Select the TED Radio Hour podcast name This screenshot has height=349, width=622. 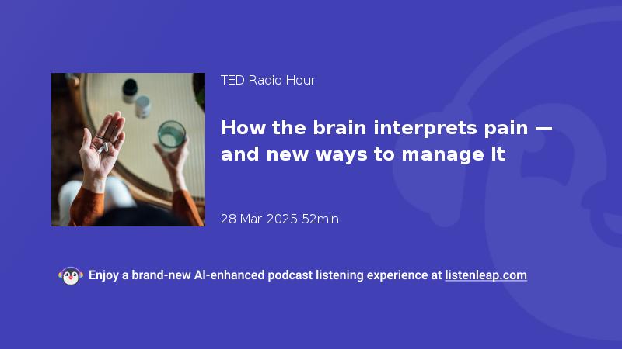click(268, 81)
